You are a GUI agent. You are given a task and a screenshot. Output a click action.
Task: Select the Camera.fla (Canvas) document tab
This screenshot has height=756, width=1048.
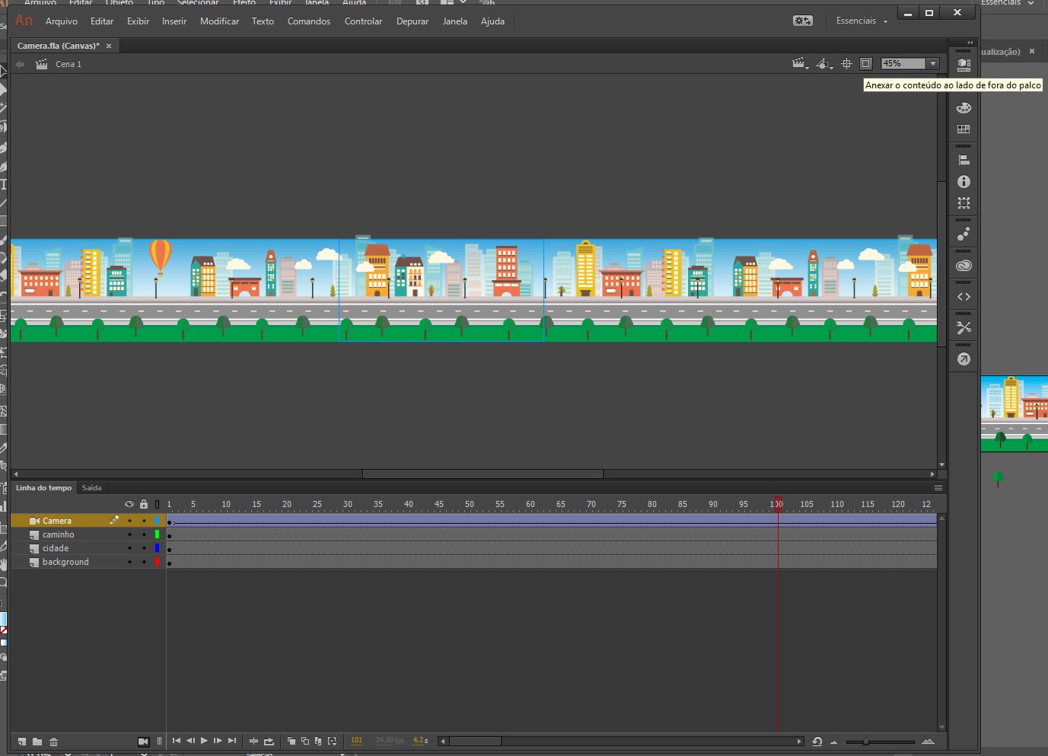(x=59, y=46)
